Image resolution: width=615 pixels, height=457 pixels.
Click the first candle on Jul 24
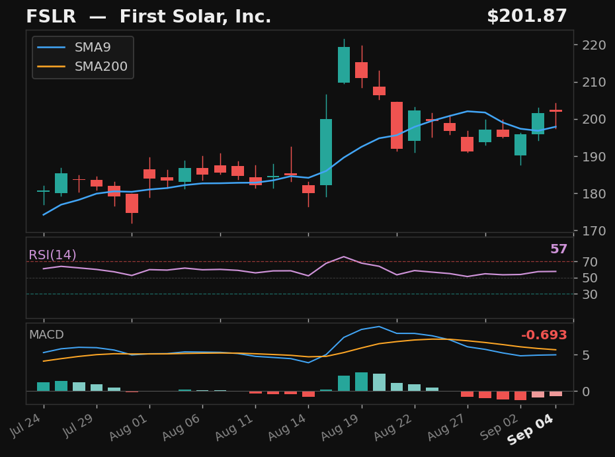[x=44, y=191]
